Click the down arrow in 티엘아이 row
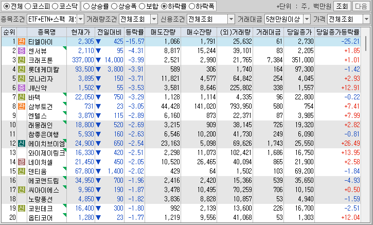The width and height of the screenshot is (373, 225). click(x=98, y=42)
